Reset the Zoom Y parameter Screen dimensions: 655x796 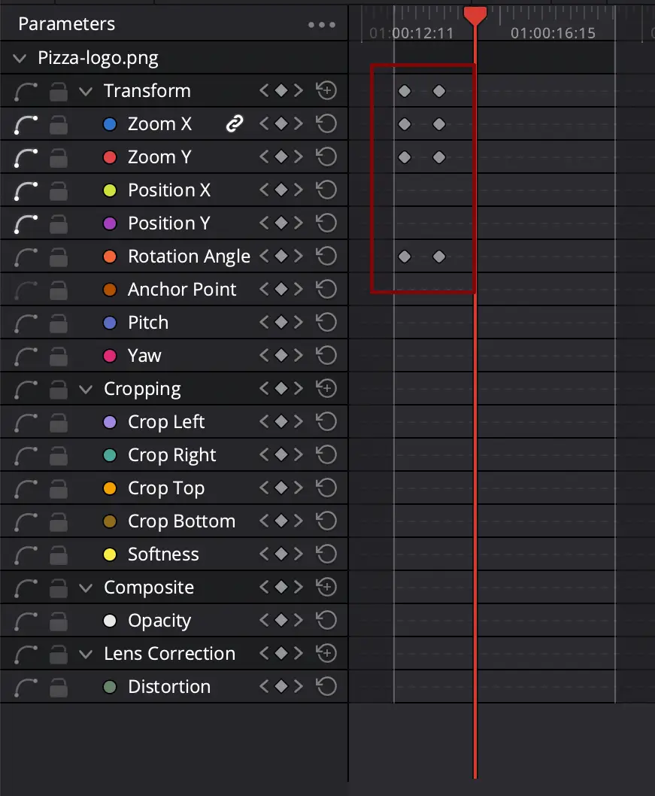[x=326, y=156]
